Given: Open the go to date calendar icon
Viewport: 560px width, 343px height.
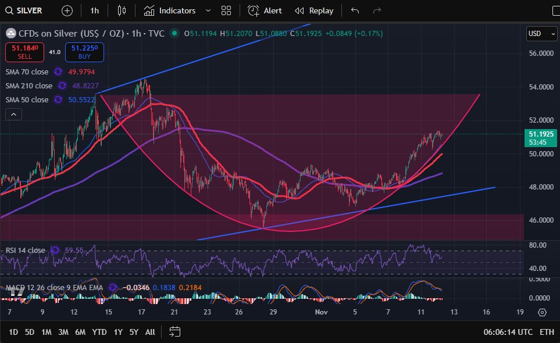Looking at the screenshot, I should 175,332.
